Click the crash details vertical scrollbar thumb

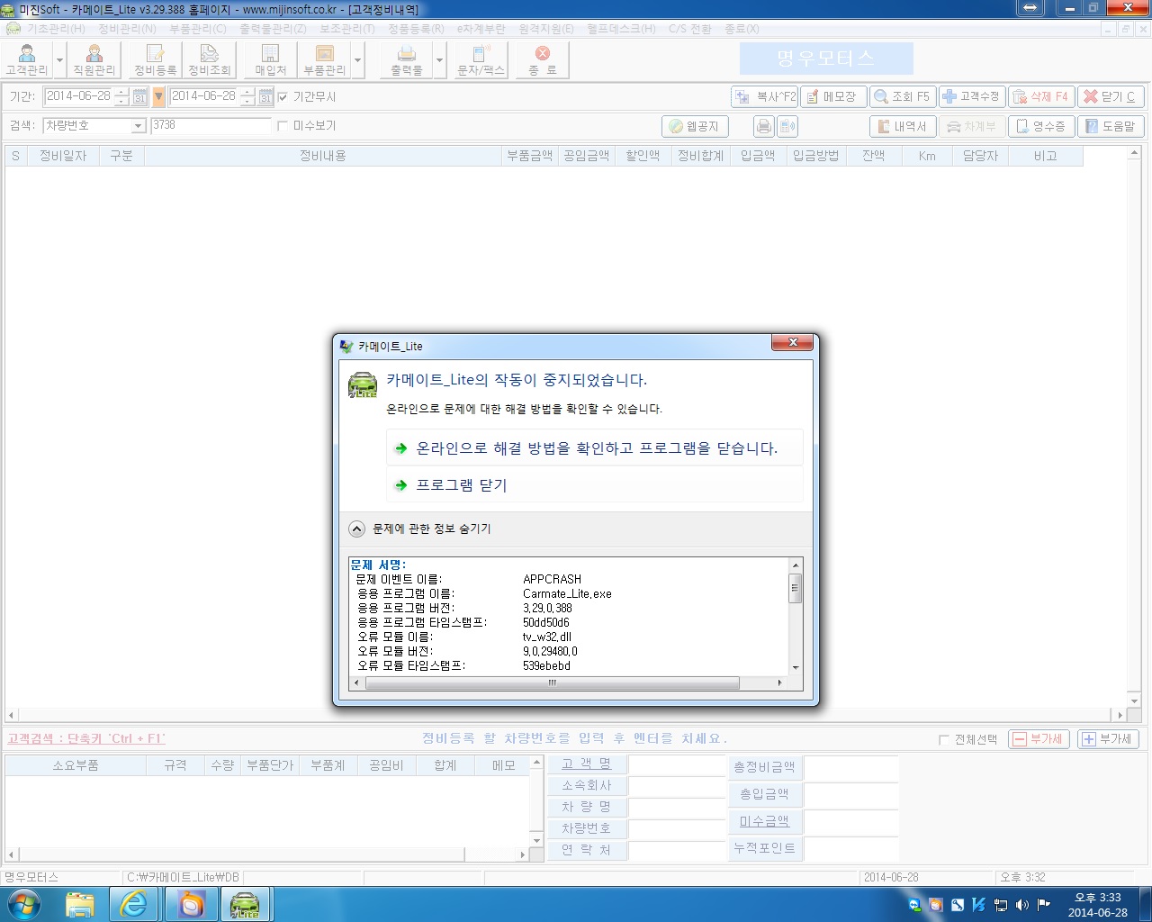click(x=795, y=589)
